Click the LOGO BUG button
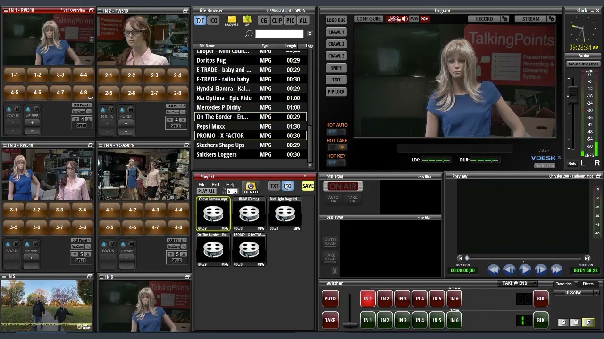The width and height of the screenshot is (604, 339). 336,20
